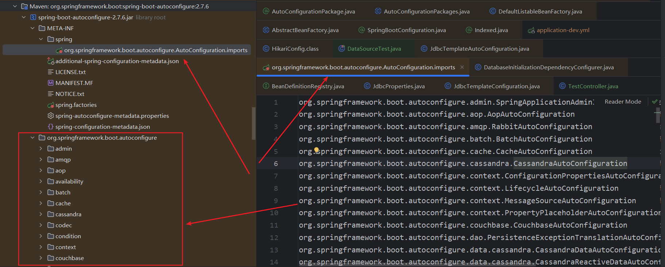Click the BatchAutoConfiguration line in editor

(x=445, y=139)
